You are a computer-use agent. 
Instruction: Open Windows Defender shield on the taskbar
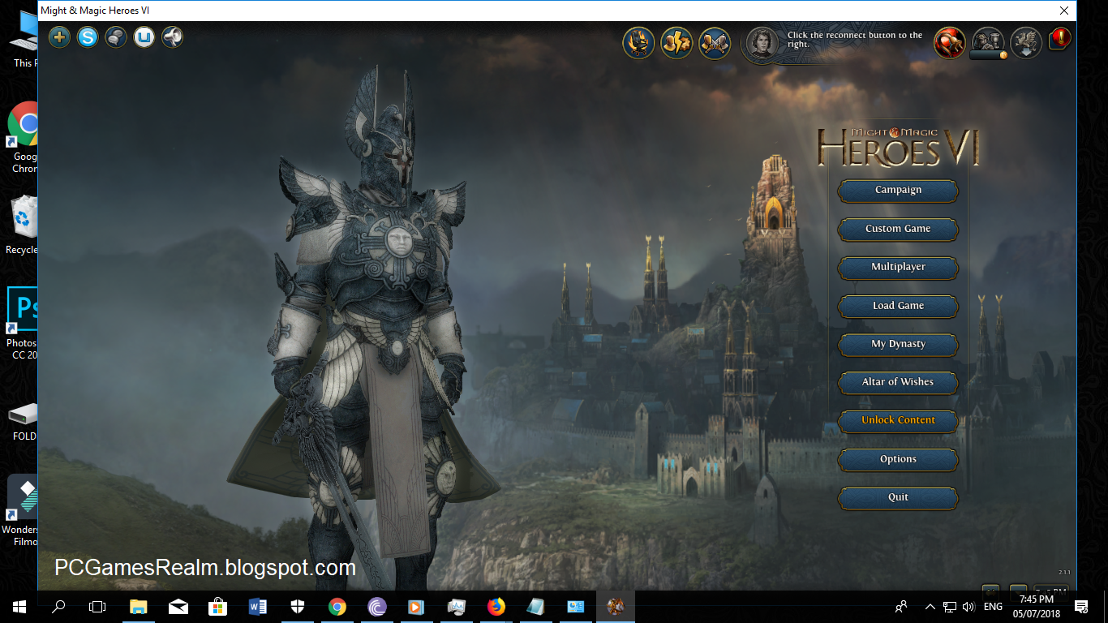coord(298,606)
